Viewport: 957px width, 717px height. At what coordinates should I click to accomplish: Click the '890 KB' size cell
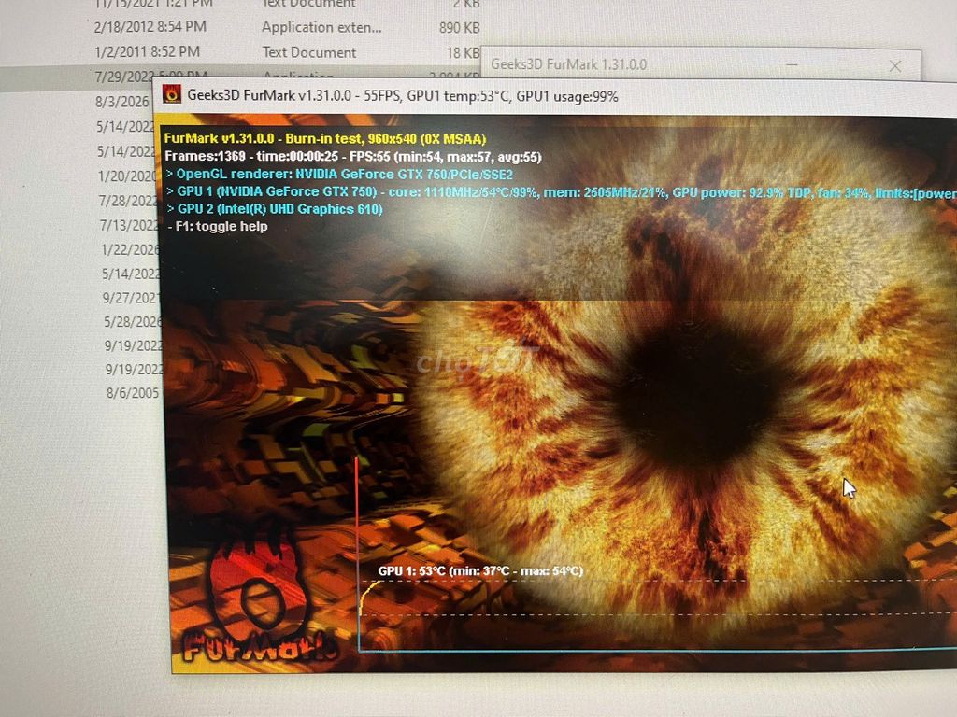tap(459, 27)
